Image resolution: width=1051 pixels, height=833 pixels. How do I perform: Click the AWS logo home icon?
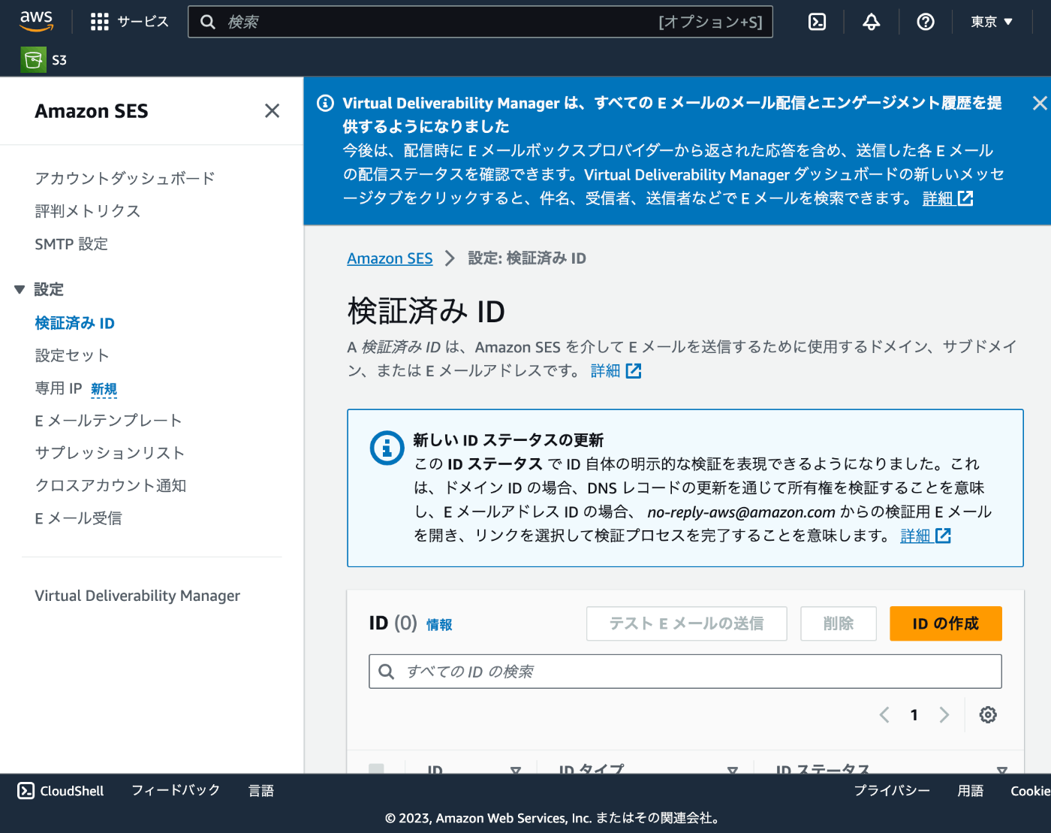coord(36,21)
